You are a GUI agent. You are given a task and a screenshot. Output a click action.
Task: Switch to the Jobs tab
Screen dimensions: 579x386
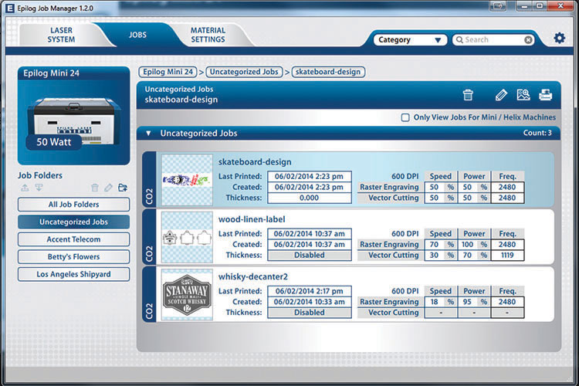(137, 35)
